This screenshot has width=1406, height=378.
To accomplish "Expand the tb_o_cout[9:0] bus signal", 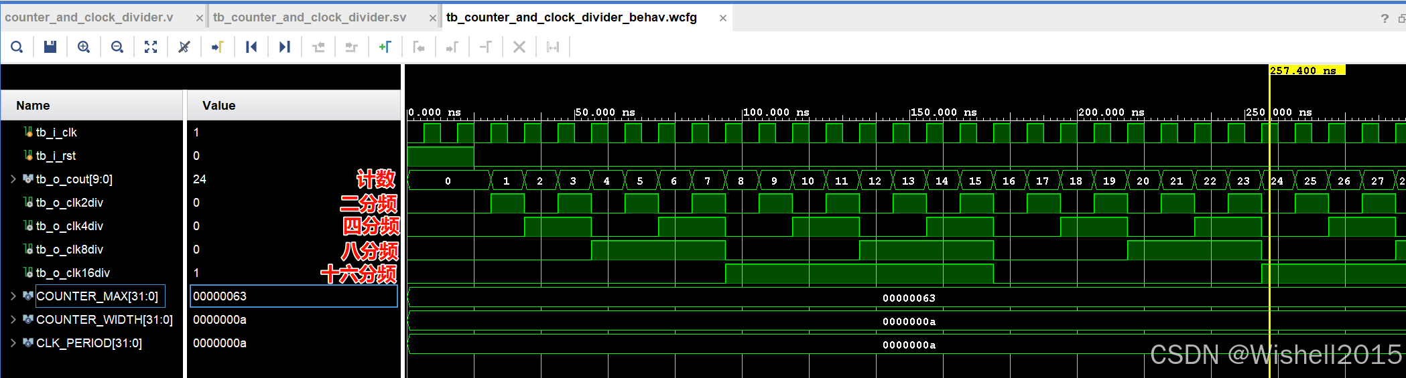I will 13,179.
